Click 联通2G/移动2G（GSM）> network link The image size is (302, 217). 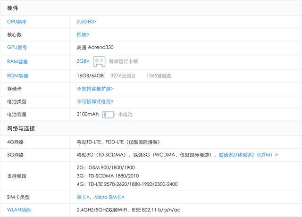pyautogui.click(x=248, y=155)
